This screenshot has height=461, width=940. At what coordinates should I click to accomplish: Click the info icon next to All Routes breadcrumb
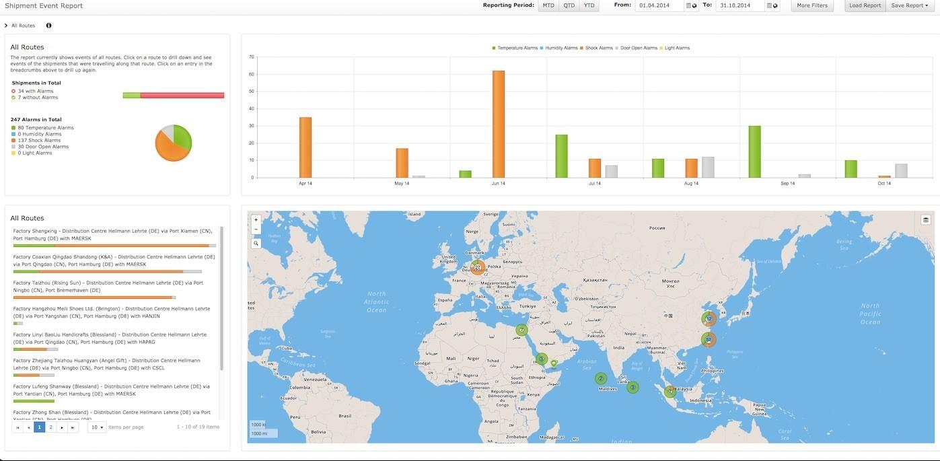pyautogui.click(x=47, y=25)
